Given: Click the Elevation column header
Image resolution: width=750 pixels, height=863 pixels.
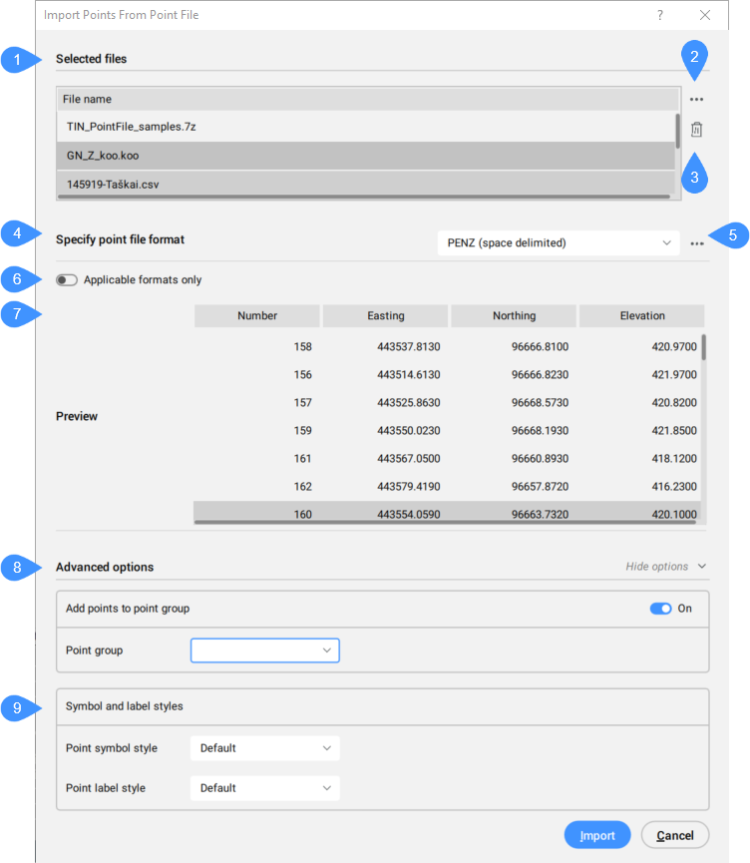Looking at the screenshot, I should tap(641, 316).
